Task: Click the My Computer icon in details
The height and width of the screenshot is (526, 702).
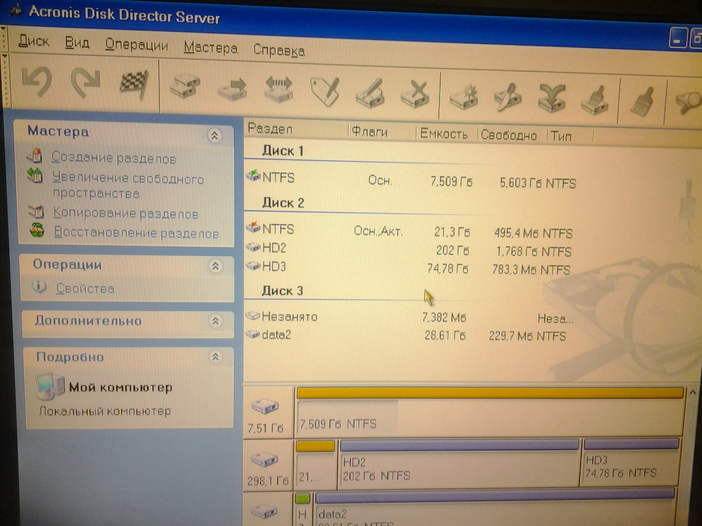Action: click(50, 387)
